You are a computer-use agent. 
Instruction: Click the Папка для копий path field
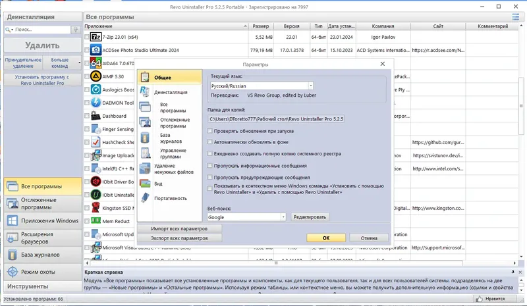tap(276, 119)
